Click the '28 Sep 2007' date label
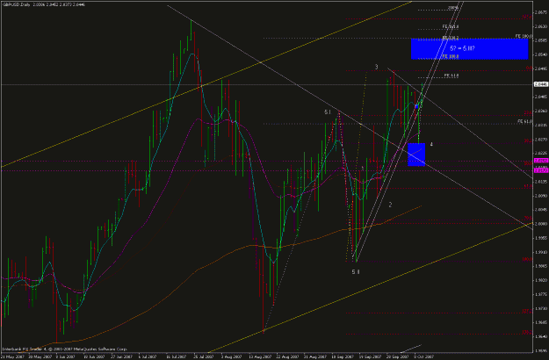Screen dimensions: 549x360 (x=397, y=356)
